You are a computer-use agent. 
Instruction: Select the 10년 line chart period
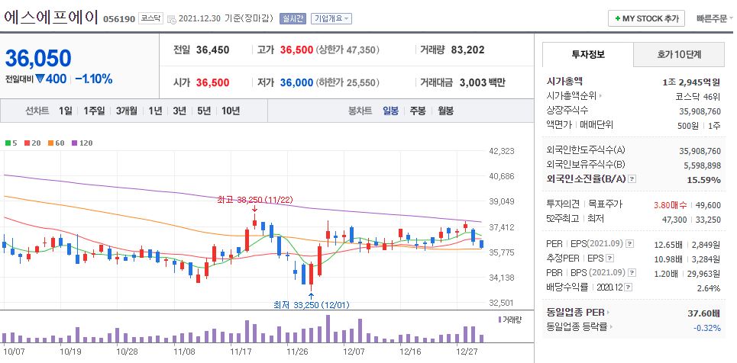click(x=231, y=111)
